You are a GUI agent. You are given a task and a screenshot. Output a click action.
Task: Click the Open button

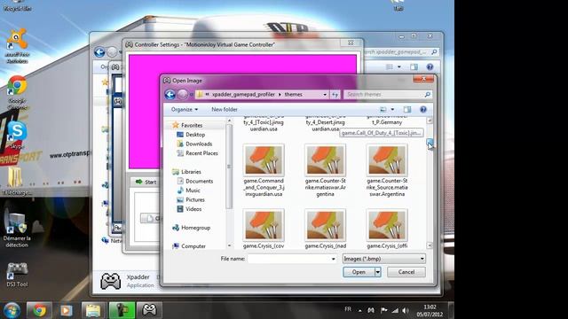(x=359, y=272)
